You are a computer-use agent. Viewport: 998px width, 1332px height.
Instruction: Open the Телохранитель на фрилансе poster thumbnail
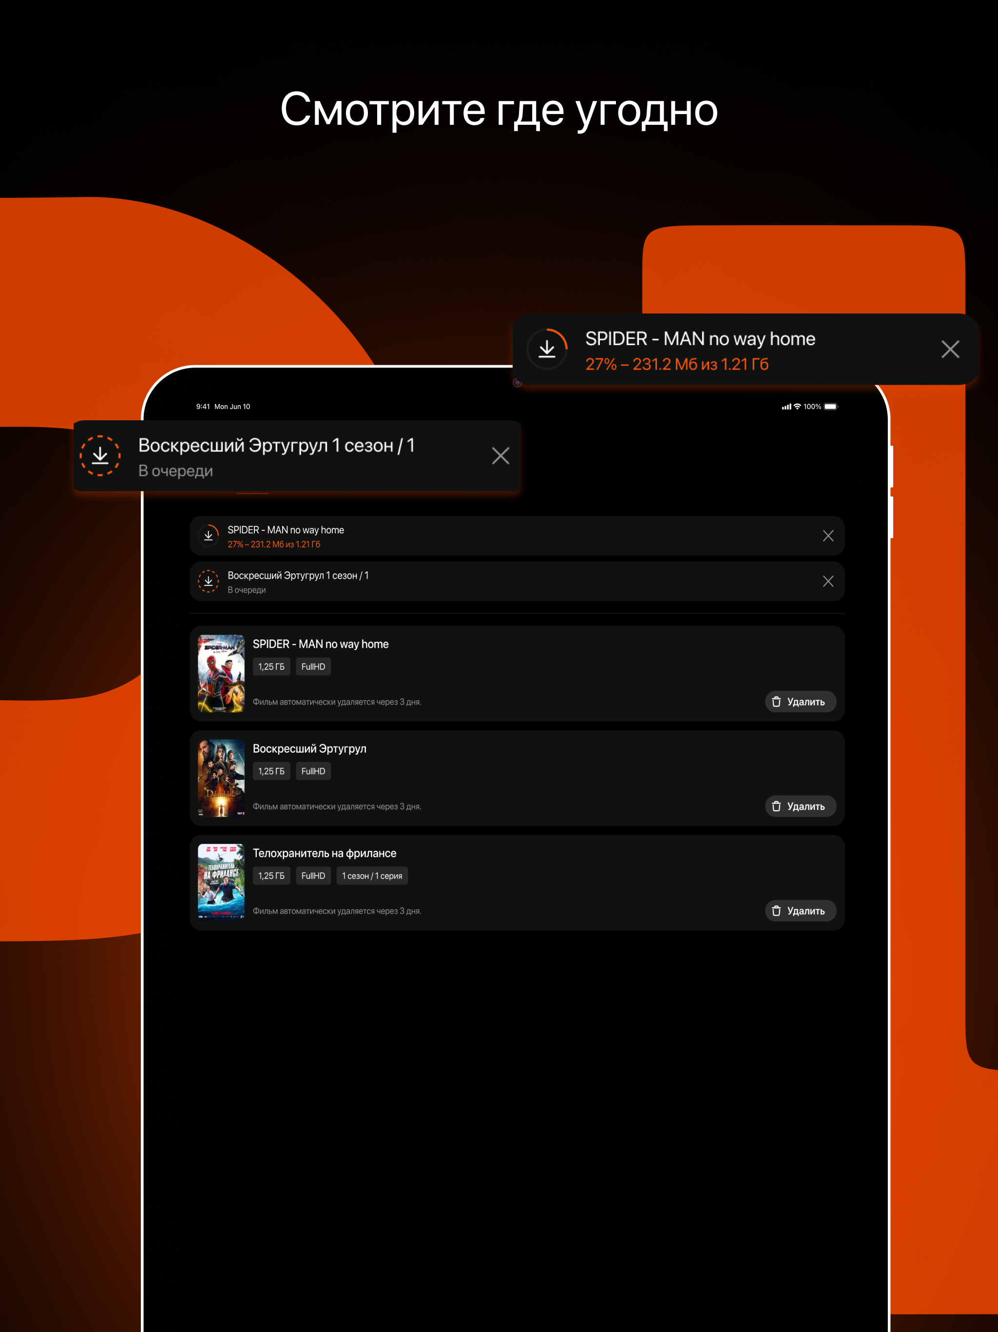[221, 882]
